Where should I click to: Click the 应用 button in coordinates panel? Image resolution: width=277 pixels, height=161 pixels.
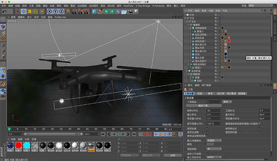[172, 155]
